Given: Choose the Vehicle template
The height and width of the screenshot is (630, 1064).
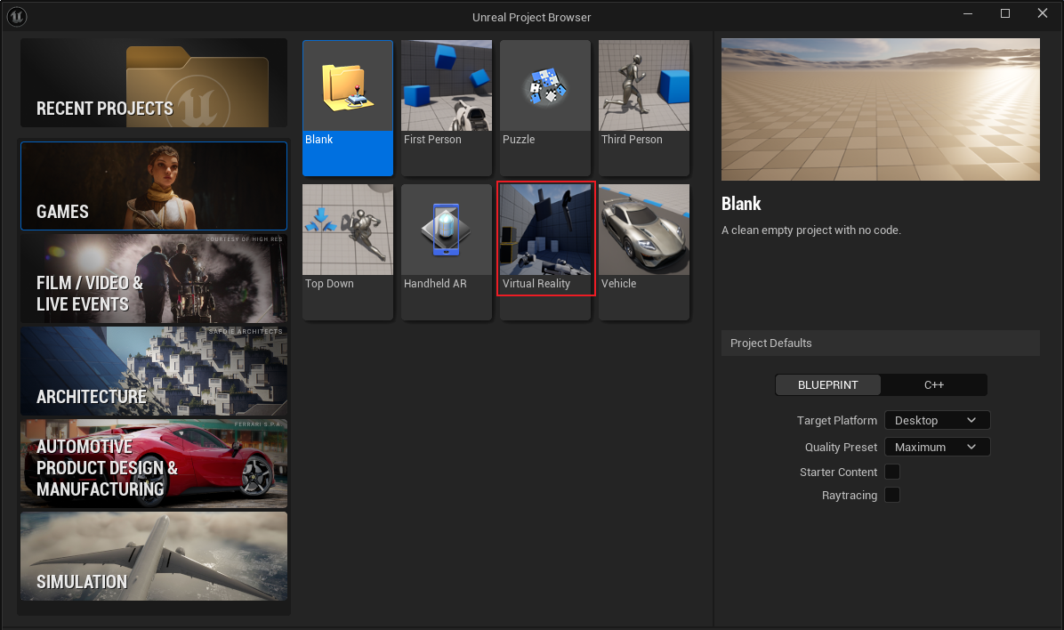Looking at the screenshot, I should [x=644, y=252].
